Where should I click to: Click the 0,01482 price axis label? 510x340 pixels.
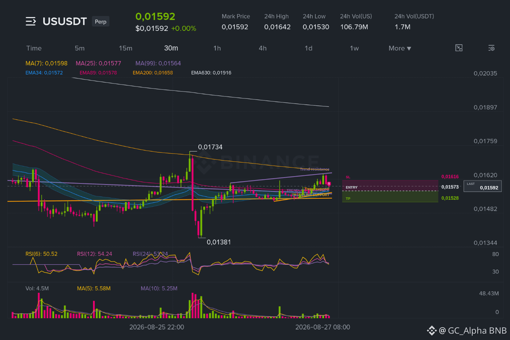click(x=485, y=209)
